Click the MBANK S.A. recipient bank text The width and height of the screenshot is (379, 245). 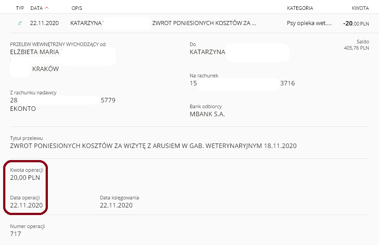click(x=207, y=114)
